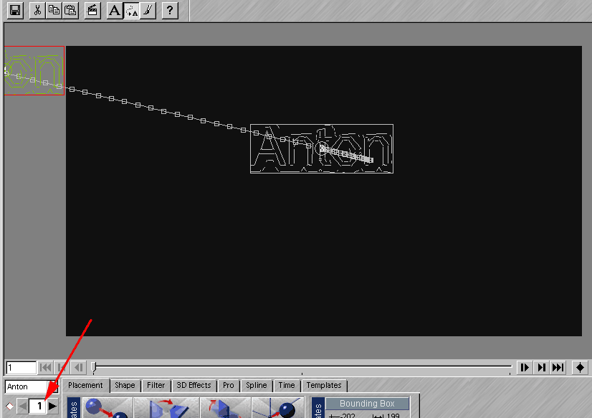Image resolution: width=592 pixels, height=418 pixels.
Task: Open the Pro tab
Action: click(x=229, y=386)
